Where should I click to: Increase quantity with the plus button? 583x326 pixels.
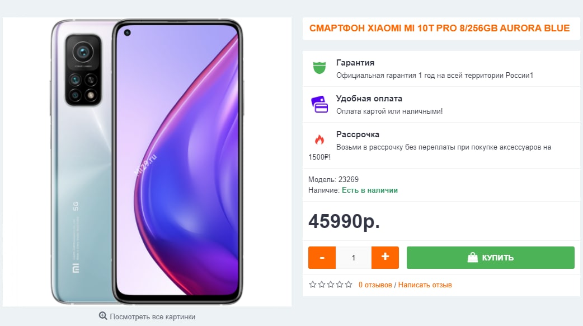[385, 258]
